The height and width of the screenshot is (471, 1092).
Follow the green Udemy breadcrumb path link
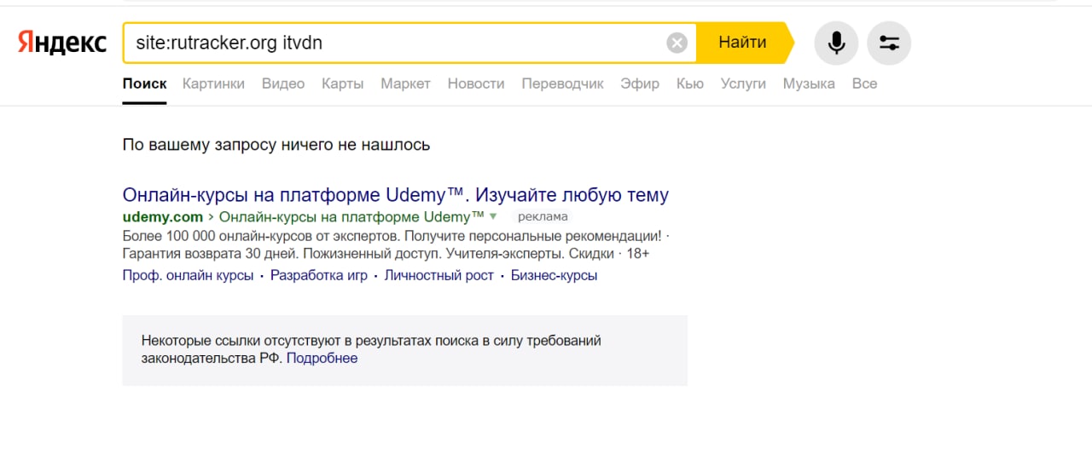click(x=351, y=216)
